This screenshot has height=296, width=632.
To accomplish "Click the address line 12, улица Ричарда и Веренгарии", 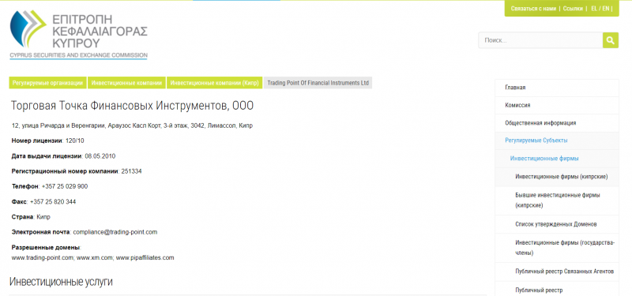I will click(132, 126).
